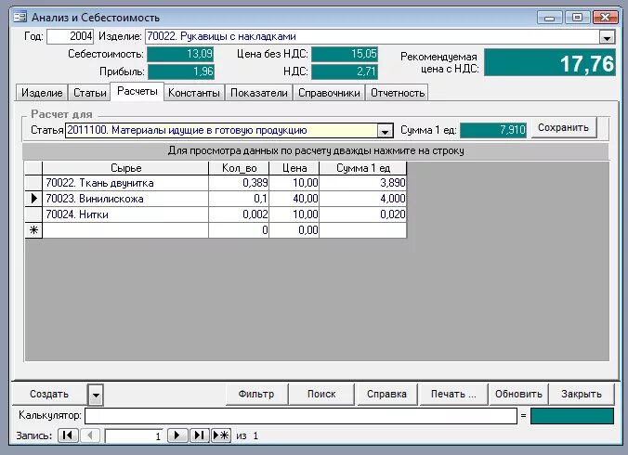Image resolution: width=628 pixels, height=455 pixels.
Task: Open the Константы tab
Action: [x=194, y=93]
